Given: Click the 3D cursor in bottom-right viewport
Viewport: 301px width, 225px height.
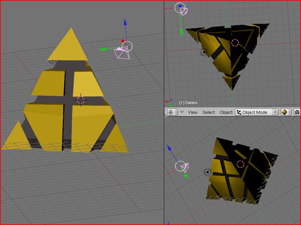Looking at the screenshot, I should pyautogui.click(x=241, y=164).
